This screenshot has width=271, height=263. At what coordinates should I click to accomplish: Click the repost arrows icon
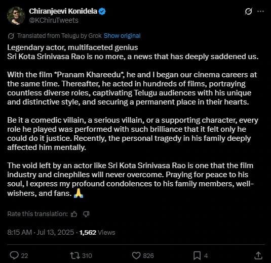tap(75, 255)
